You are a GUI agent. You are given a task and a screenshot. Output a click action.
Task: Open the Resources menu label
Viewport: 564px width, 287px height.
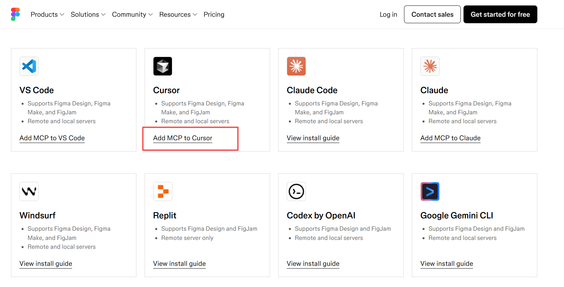(x=175, y=14)
